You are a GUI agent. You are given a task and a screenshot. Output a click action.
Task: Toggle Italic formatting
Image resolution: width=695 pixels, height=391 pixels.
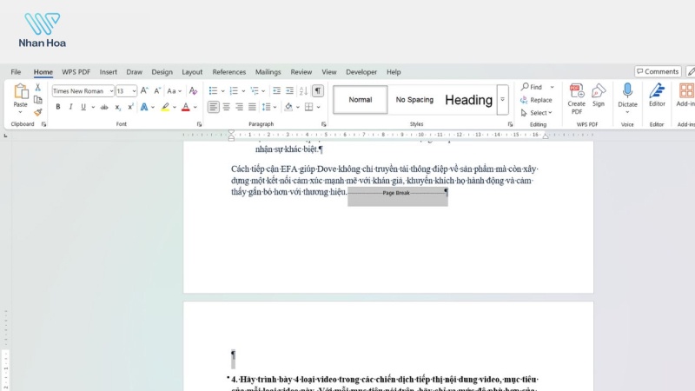[70, 107]
